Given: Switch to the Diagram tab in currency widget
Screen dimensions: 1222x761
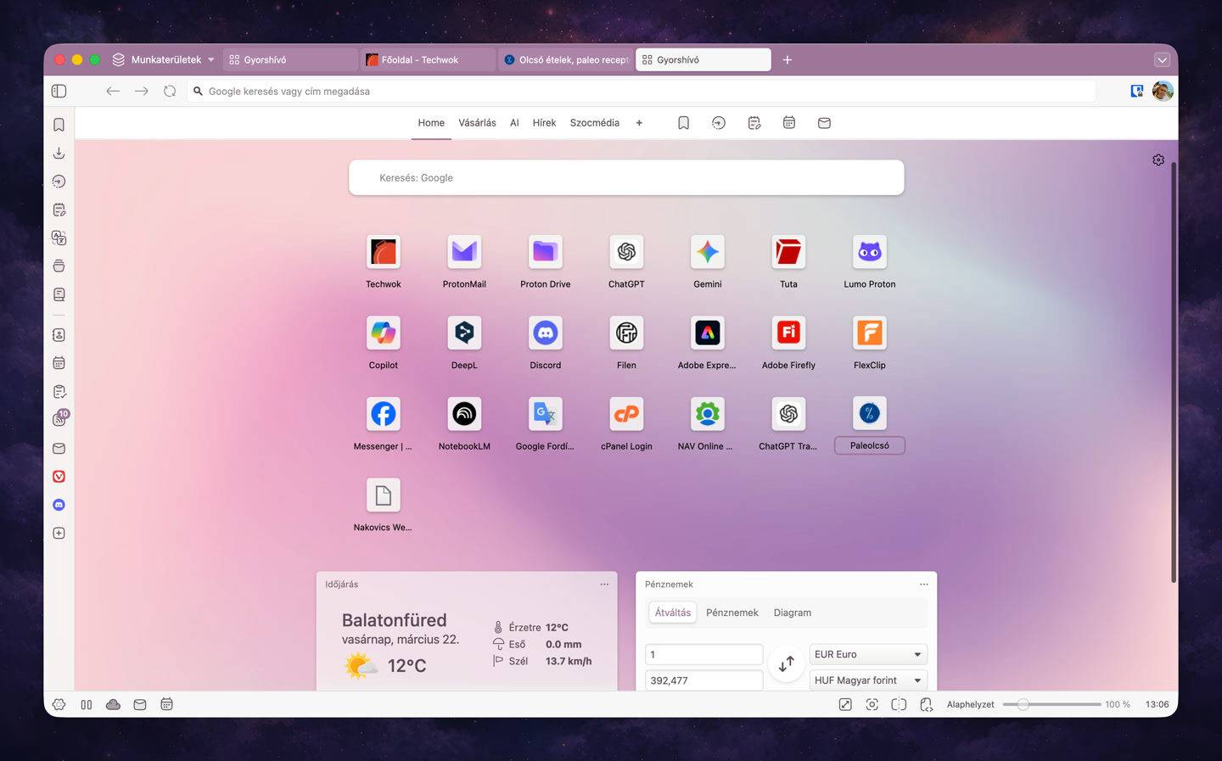Looking at the screenshot, I should click(793, 613).
